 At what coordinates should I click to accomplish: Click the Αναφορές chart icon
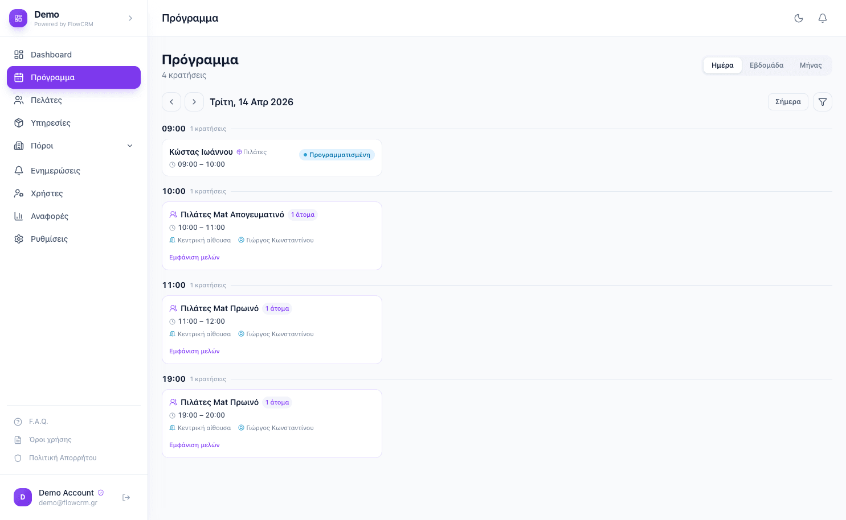19,216
